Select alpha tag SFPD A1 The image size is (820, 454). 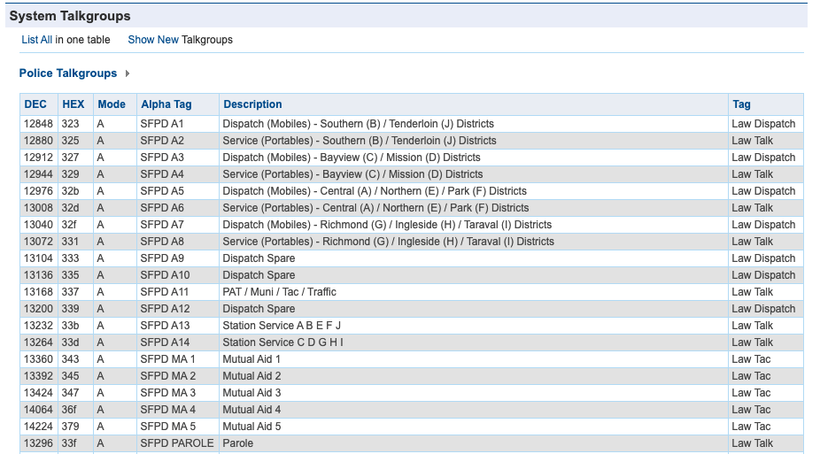162,124
